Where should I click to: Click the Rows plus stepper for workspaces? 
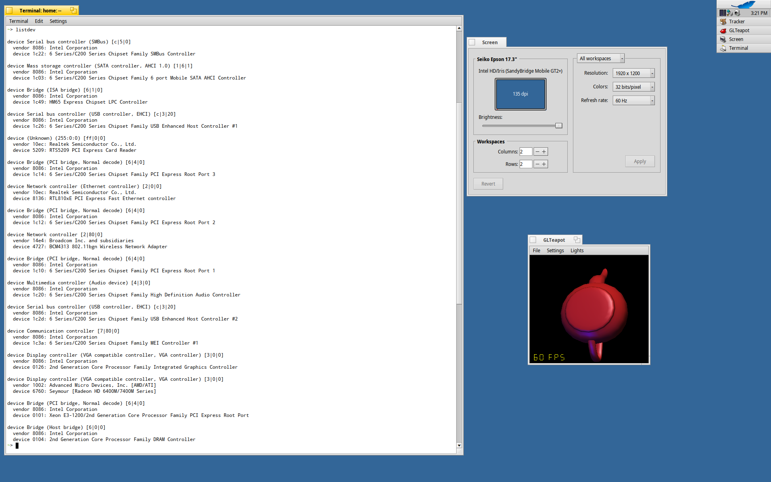(544, 164)
